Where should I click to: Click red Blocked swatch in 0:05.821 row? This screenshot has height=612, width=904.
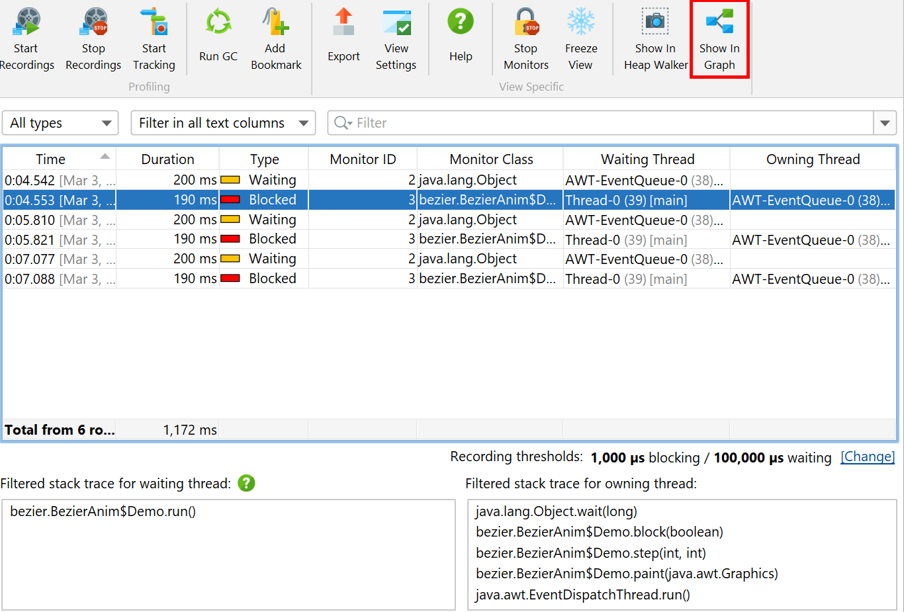[x=230, y=239]
